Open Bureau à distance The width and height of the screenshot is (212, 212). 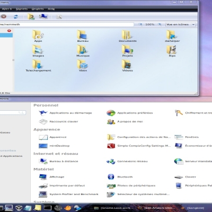click(x=58, y=161)
